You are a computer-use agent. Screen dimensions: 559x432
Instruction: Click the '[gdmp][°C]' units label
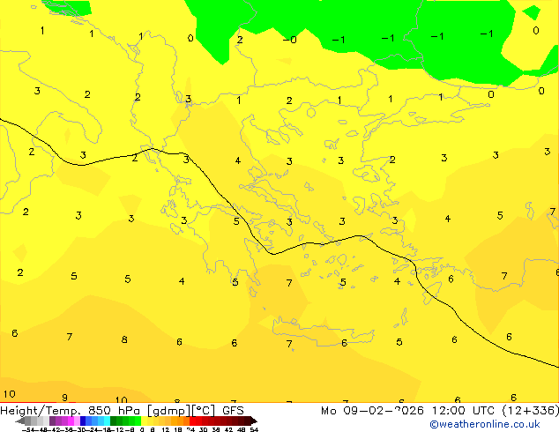tap(181, 411)
